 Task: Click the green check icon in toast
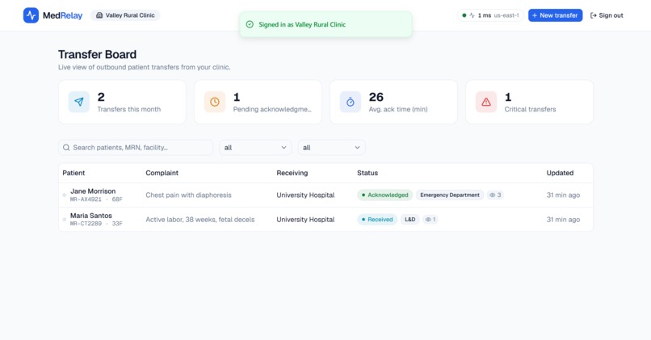point(250,24)
